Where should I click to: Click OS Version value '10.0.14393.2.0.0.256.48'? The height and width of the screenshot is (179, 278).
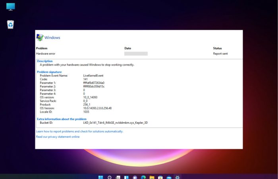tap(97, 108)
